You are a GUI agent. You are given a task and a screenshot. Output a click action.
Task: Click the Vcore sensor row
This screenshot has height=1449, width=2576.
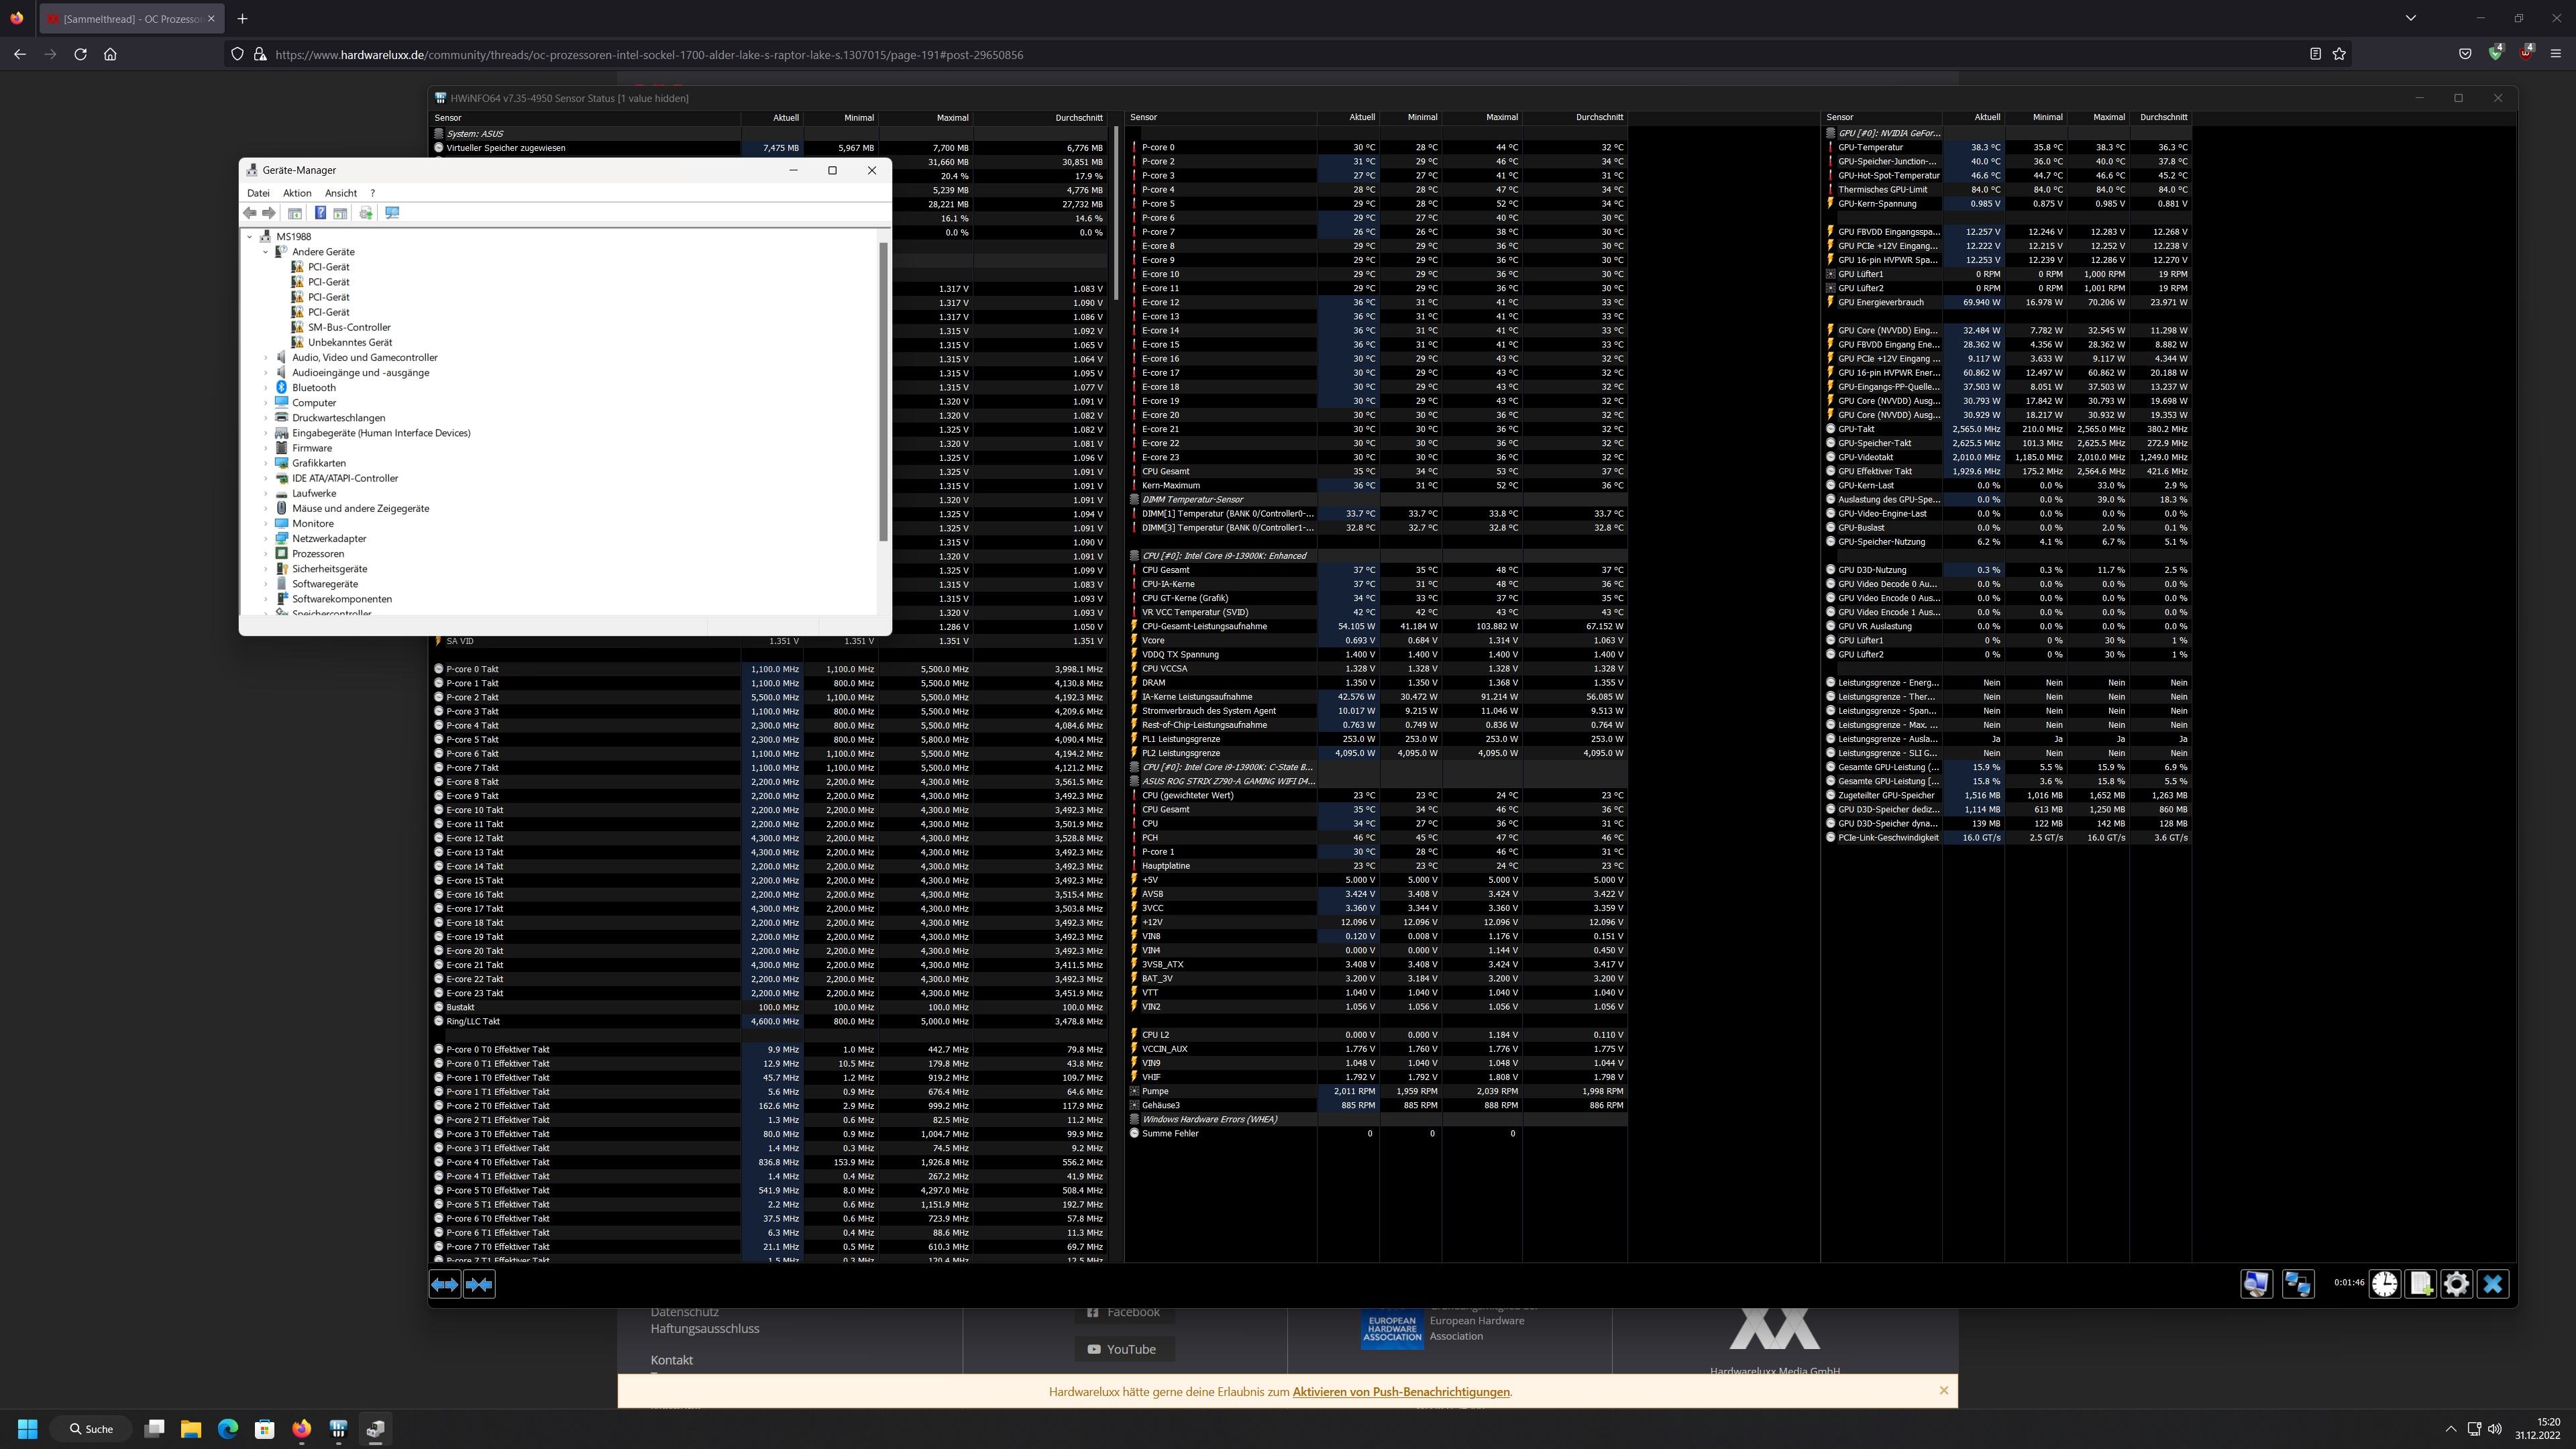(x=1378, y=640)
